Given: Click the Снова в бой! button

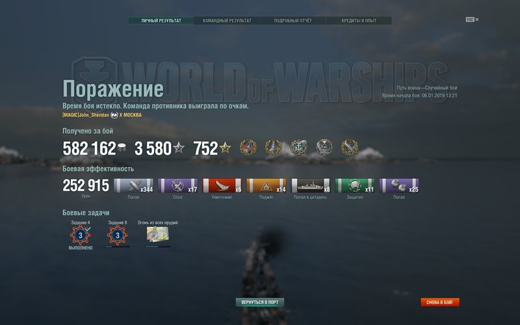Looking at the screenshot, I should coord(440,302).
